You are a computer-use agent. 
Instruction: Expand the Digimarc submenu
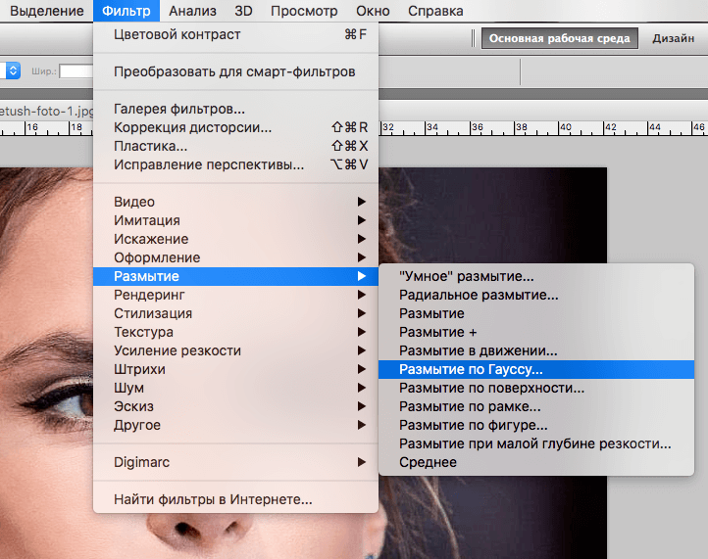[235, 462]
